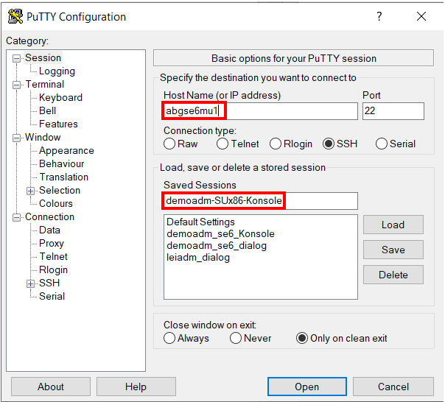The height and width of the screenshot is (402, 445).
Task: Click the Load button
Action: 393,225
